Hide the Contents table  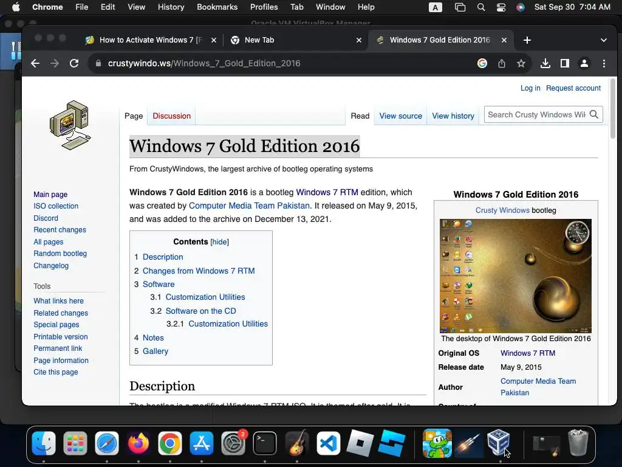tap(219, 242)
